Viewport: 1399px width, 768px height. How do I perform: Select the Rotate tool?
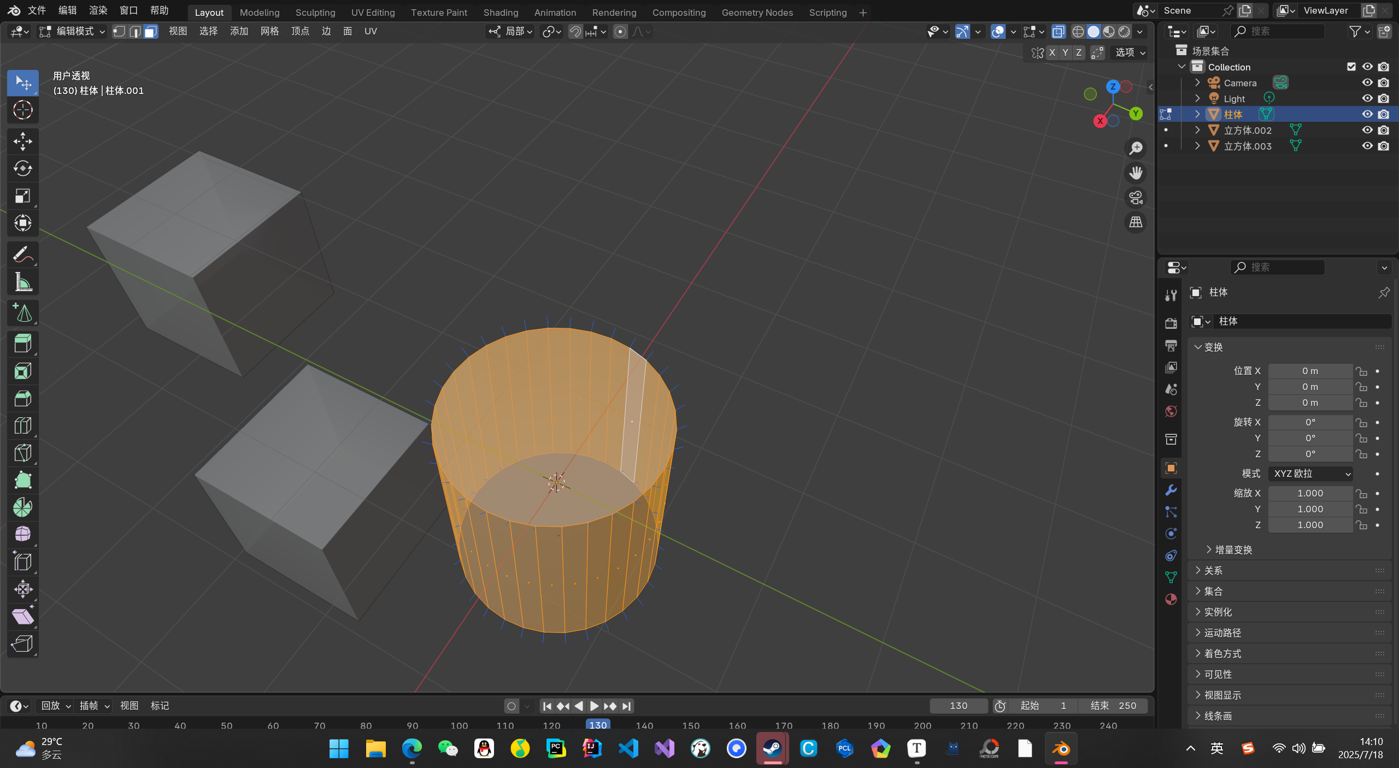[x=22, y=168]
